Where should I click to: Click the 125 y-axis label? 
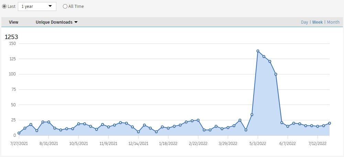pyautogui.click(x=12, y=59)
